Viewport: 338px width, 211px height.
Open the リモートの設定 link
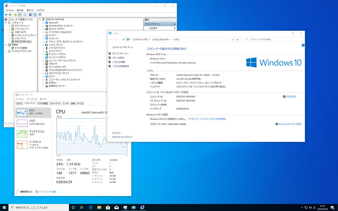[118, 58]
